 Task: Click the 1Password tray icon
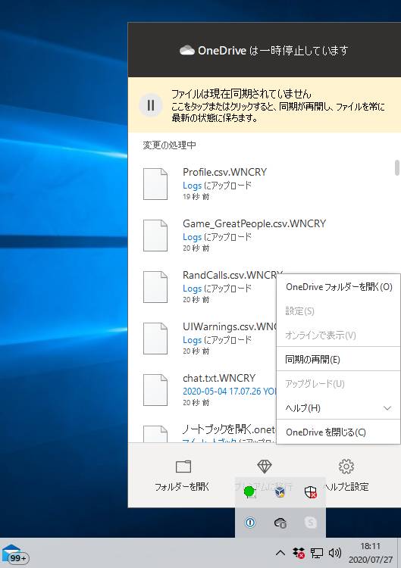[x=250, y=523]
